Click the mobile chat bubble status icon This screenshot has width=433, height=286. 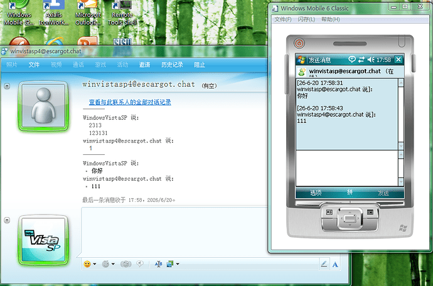click(x=352, y=60)
